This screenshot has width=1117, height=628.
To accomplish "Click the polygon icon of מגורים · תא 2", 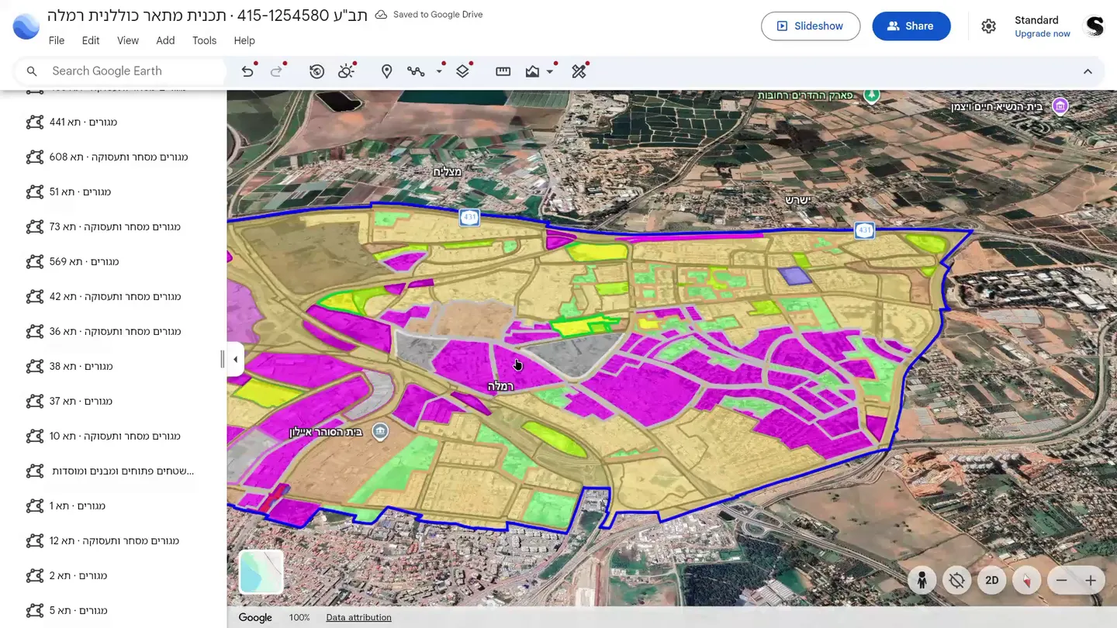I will click(34, 575).
